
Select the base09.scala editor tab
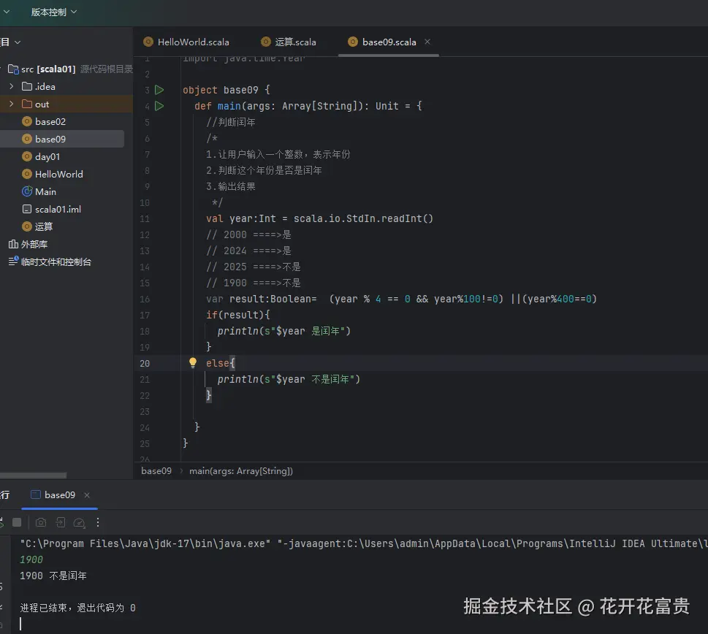point(389,42)
